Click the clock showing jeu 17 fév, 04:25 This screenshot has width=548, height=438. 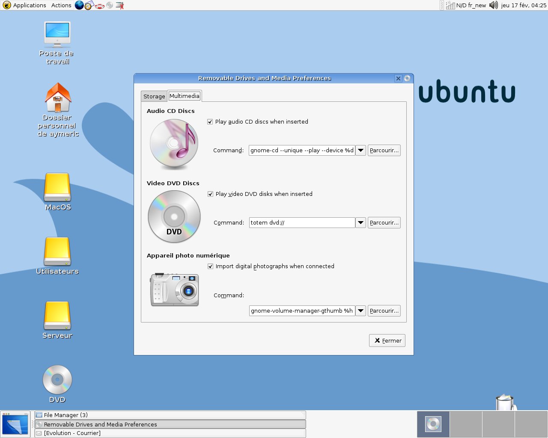coord(524,6)
